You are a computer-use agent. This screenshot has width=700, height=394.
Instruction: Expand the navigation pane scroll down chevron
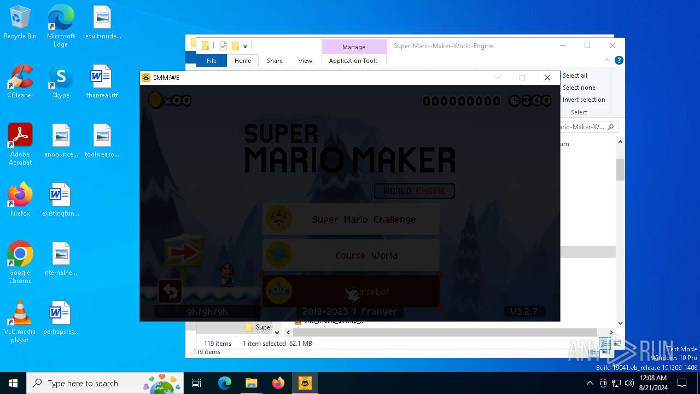pos(277,332)
